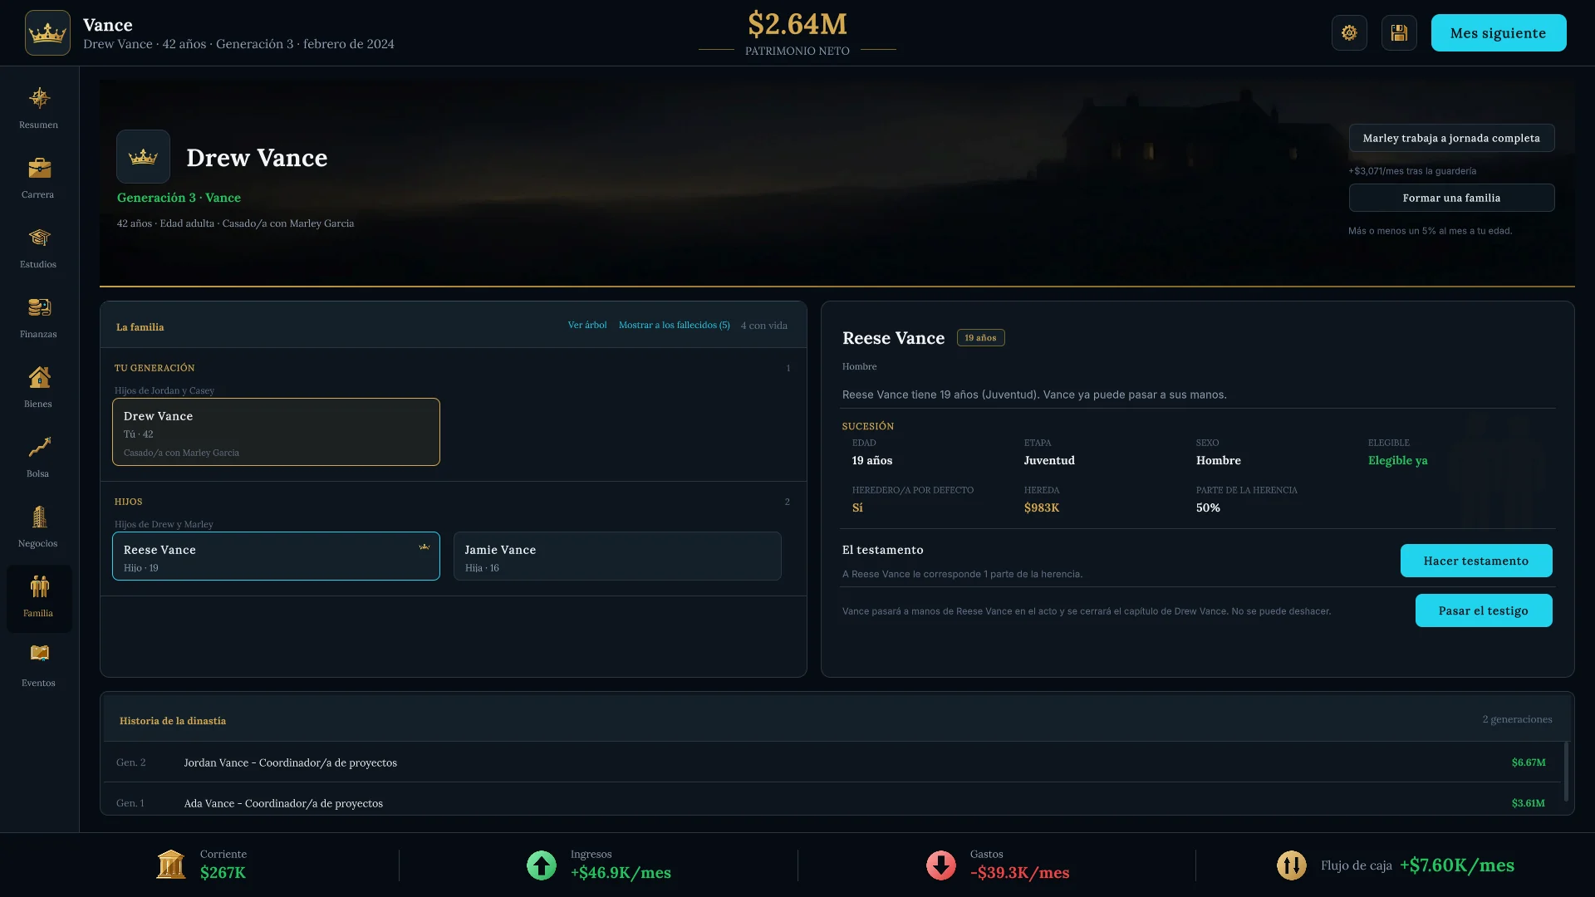Click the +$7.60K/mes cash flow value
Viewport: 1595px width, 897px height.
[x=1457, y=865]
